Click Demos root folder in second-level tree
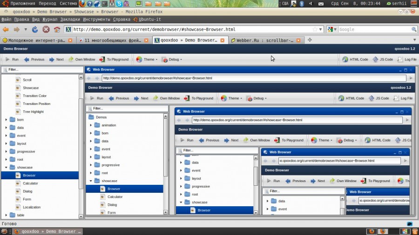This screenshot has width=419, height=235. [101, 117]
